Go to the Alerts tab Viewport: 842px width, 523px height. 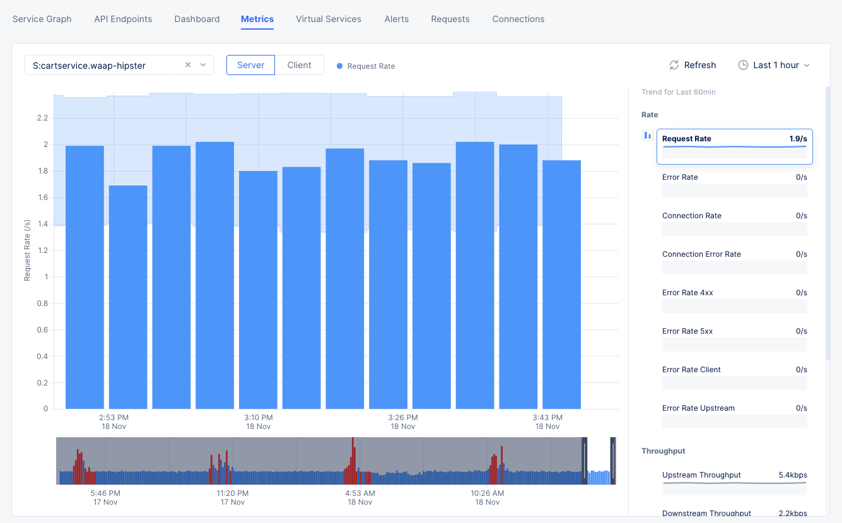point(396,19)
